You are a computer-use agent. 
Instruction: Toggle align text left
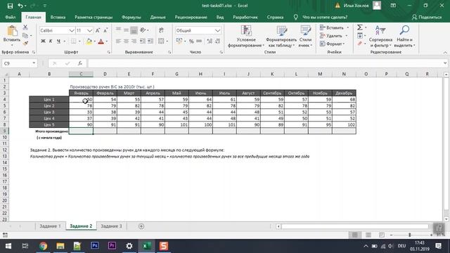[118, 41]
